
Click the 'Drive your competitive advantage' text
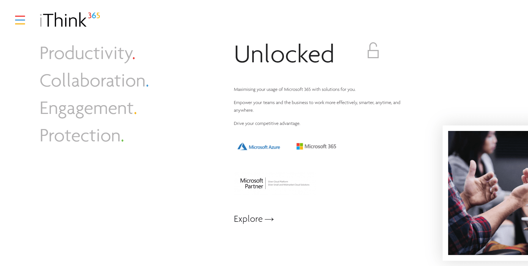coord(267,124)
